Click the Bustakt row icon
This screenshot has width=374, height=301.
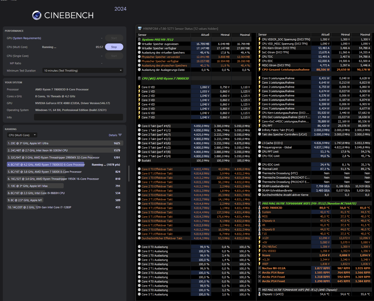pyautogui.click(x=139, y=161)
